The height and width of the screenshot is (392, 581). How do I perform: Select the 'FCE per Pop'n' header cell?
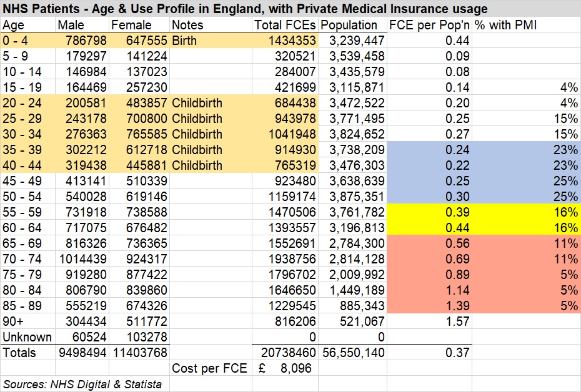[x=429, y=25]
